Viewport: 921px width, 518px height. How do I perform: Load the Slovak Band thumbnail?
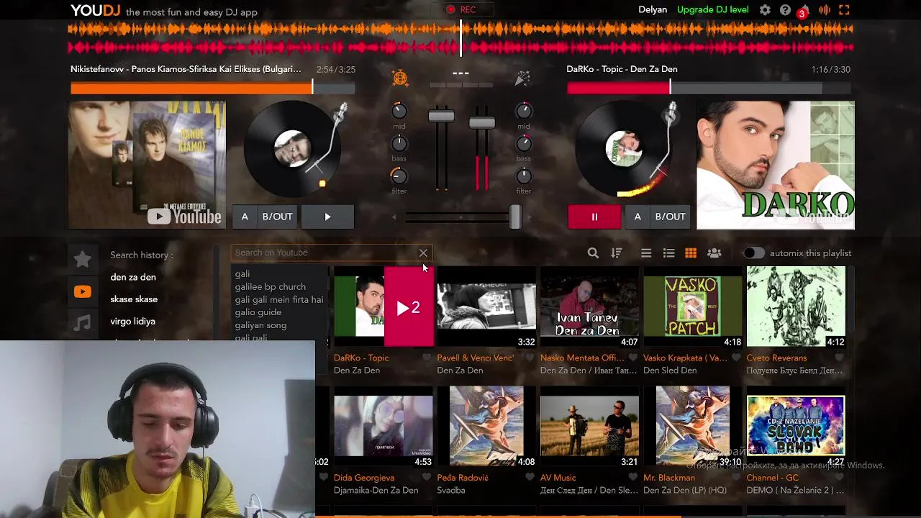796,427
